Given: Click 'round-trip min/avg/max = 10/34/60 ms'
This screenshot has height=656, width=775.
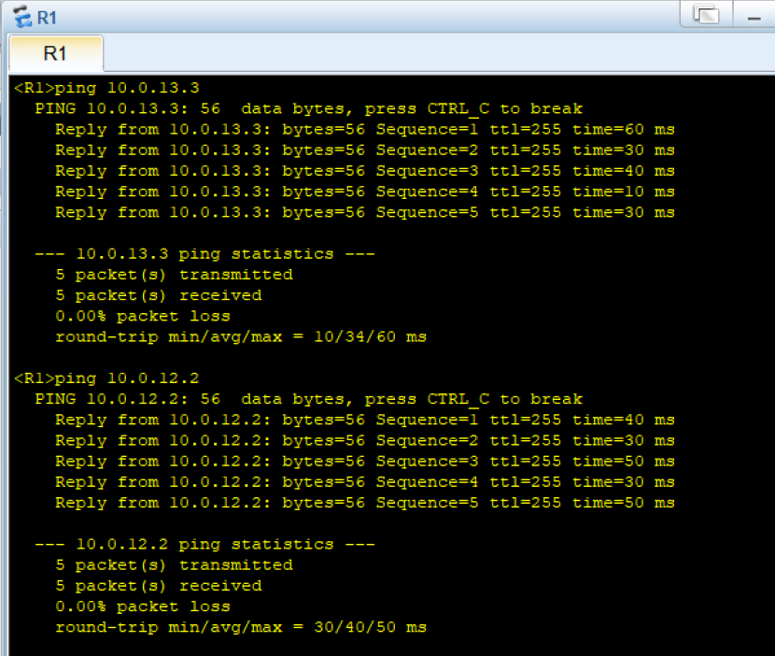Looking at the screenshot, I should (x=241, y=337).
